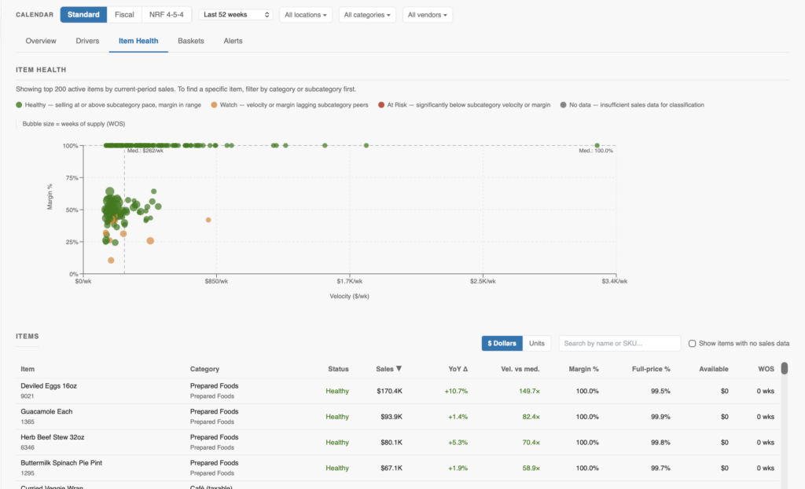Screen dimensions: 805x489
Task: Expand the All vendors filter
Action: click(427, 15)
